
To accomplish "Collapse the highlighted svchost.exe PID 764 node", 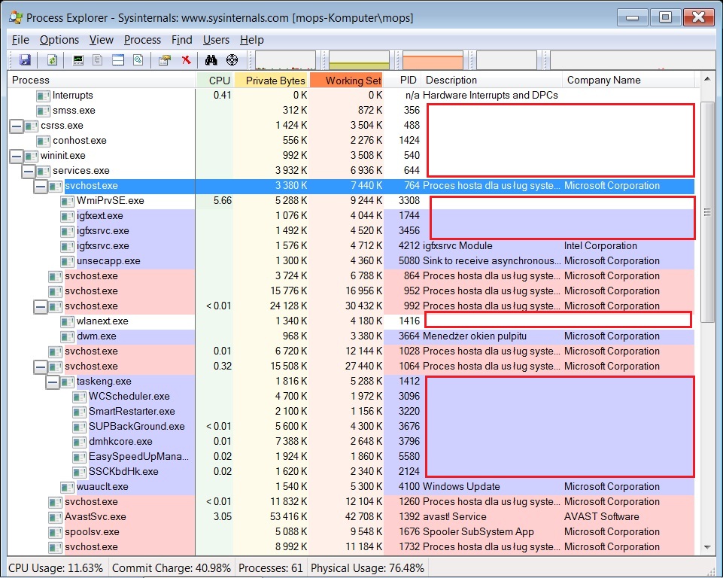I will [41, 187].
